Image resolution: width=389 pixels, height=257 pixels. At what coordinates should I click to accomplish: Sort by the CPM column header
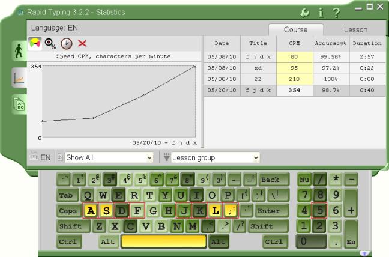coord(295,43)
